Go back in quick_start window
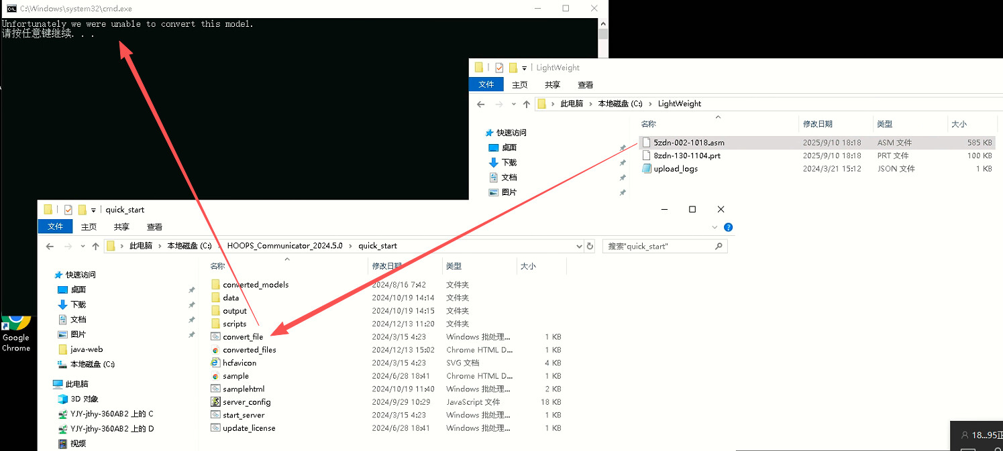The width and height of the screenshot is (1003, 451). 50,247
